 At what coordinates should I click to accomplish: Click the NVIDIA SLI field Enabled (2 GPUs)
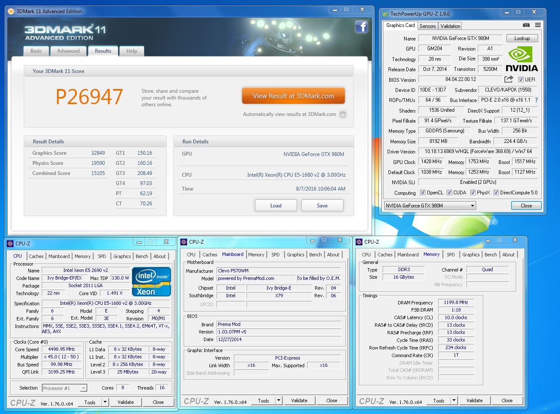(x=478, y=182)
